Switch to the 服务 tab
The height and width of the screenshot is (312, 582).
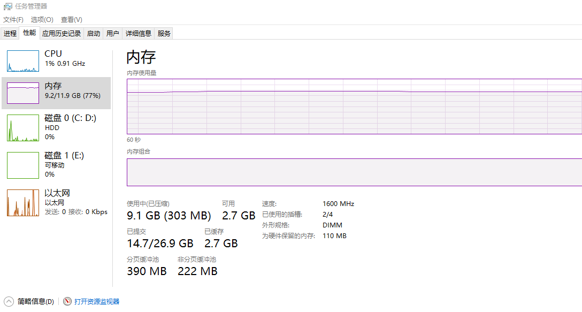164,33
